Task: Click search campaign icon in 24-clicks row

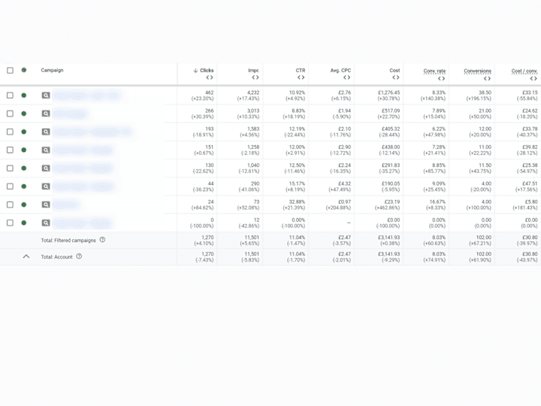Action: 46,205
